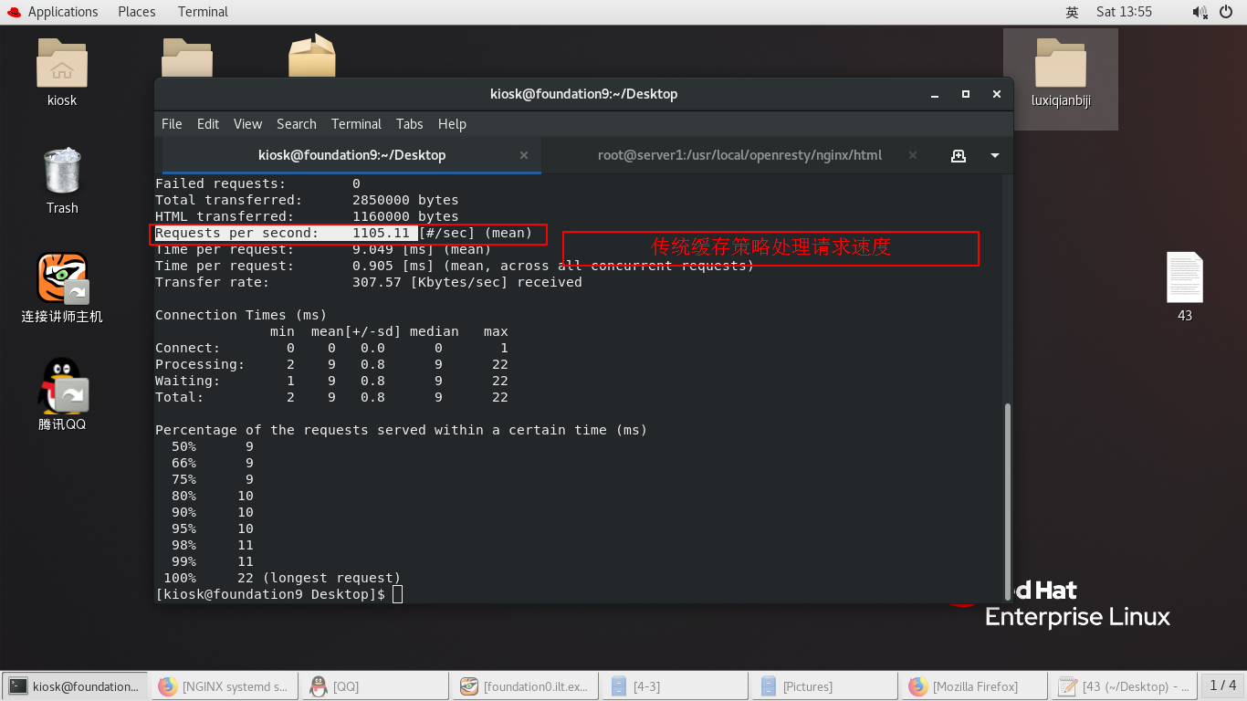Open the Sat 13:55 clock calendar
Screen dimensions: 1247x701
1124,12
